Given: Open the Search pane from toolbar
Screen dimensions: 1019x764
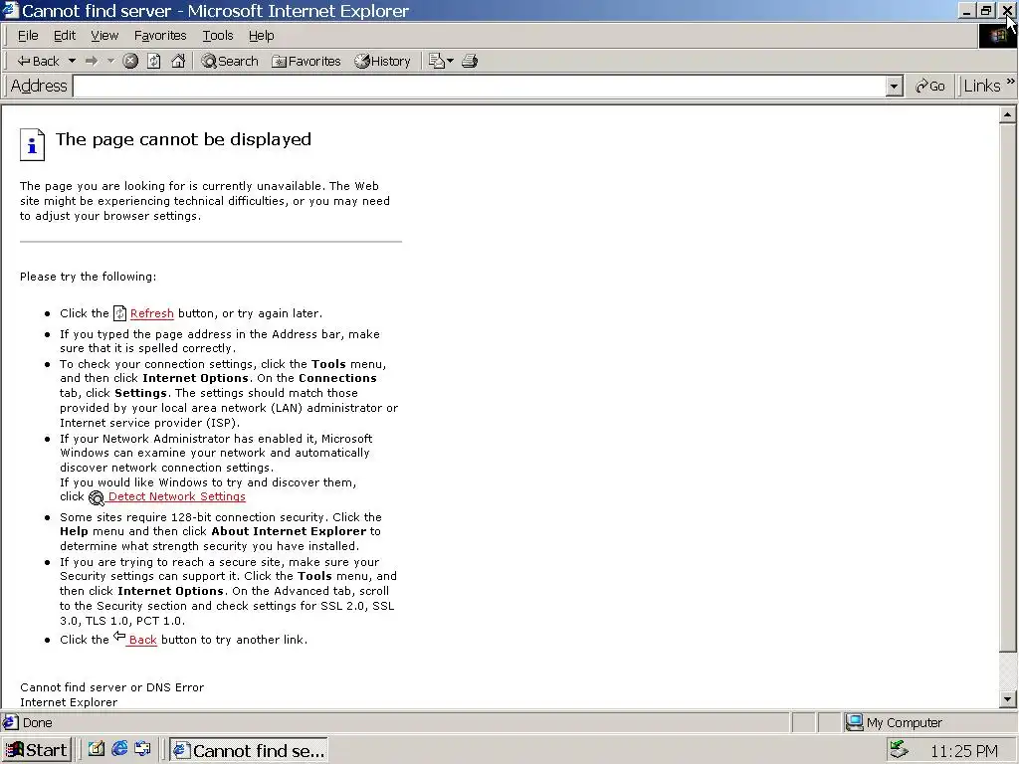Looking at the screenshot, I should pyautogui.click(x=230, y=61).
